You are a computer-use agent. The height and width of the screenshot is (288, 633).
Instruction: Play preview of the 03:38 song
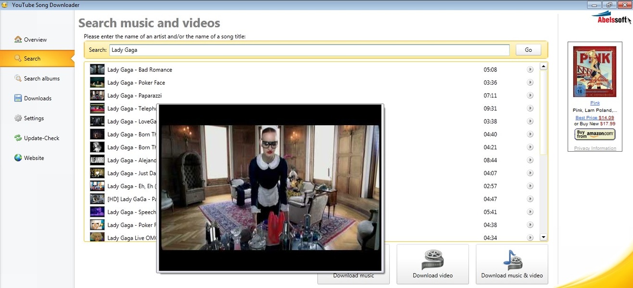click(530, 121)
